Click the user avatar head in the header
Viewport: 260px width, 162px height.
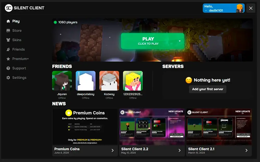[x=240, y=8]
